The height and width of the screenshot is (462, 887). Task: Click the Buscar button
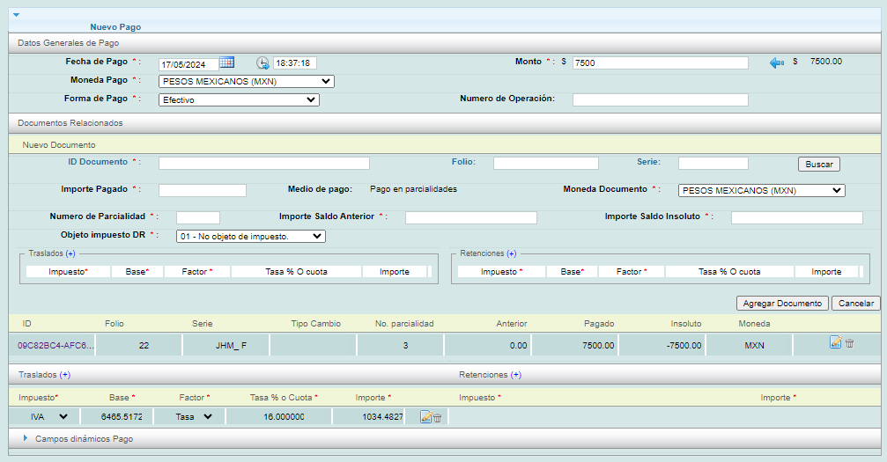(819, 165)
